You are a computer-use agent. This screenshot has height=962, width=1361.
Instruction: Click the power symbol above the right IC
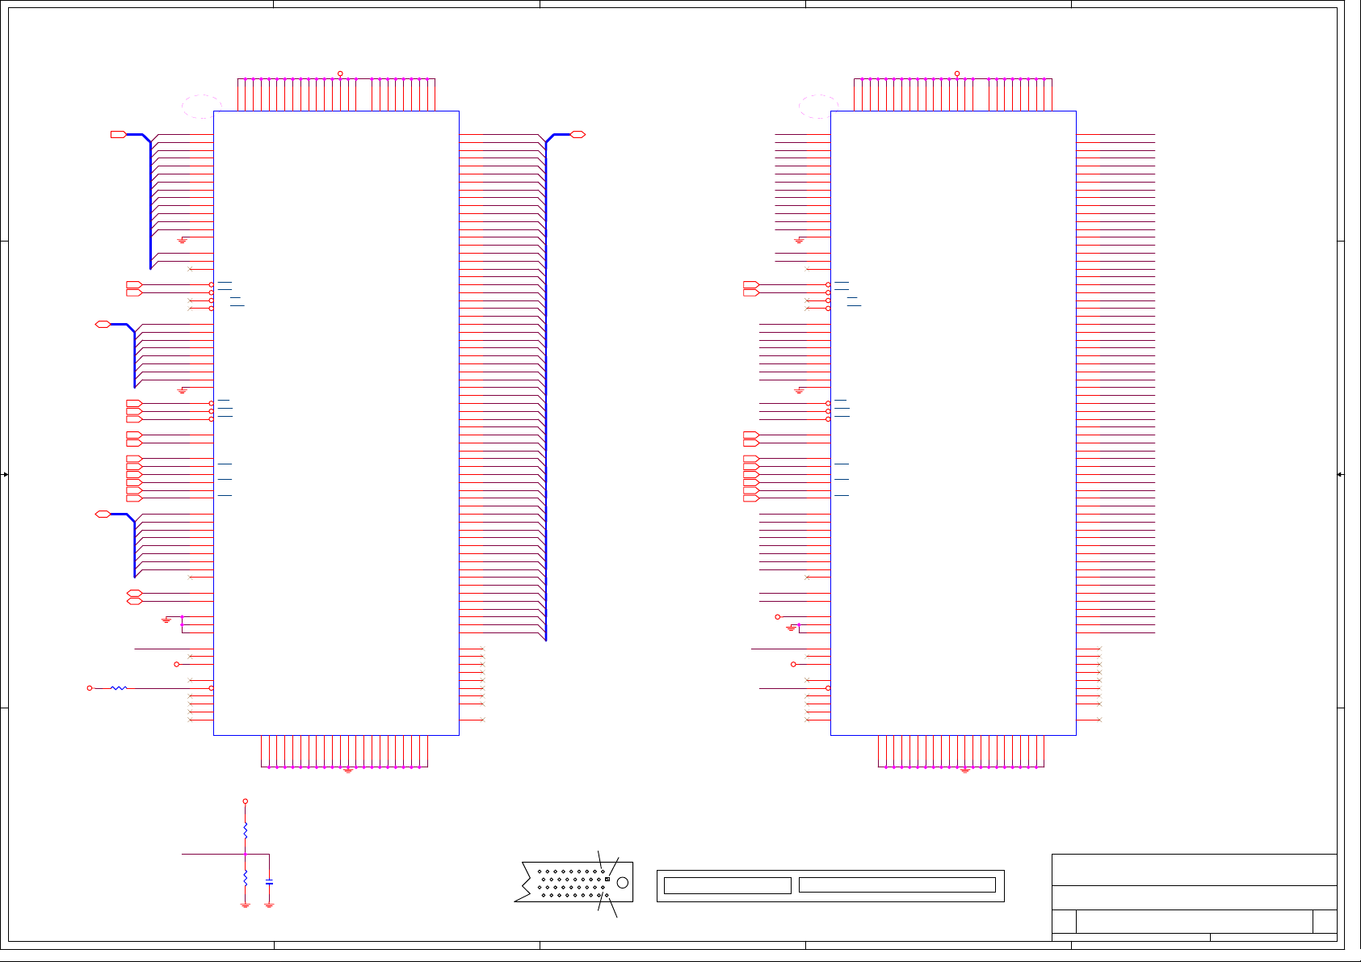[x=957, y=74]
